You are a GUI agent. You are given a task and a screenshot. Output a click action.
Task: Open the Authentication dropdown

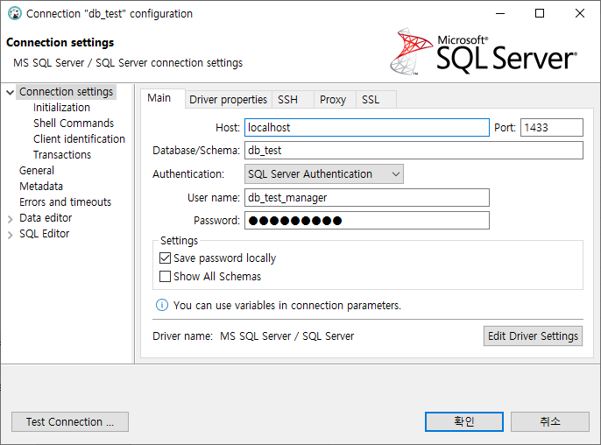pyautogui.click(x=324, y=174)
